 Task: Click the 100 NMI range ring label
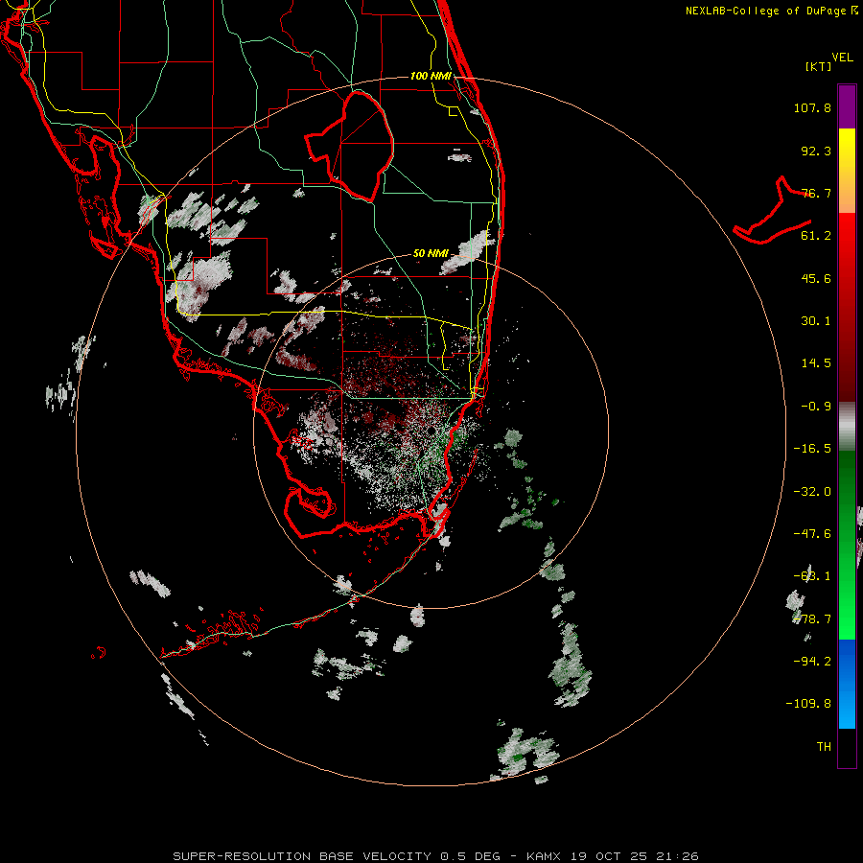point(431,76)
